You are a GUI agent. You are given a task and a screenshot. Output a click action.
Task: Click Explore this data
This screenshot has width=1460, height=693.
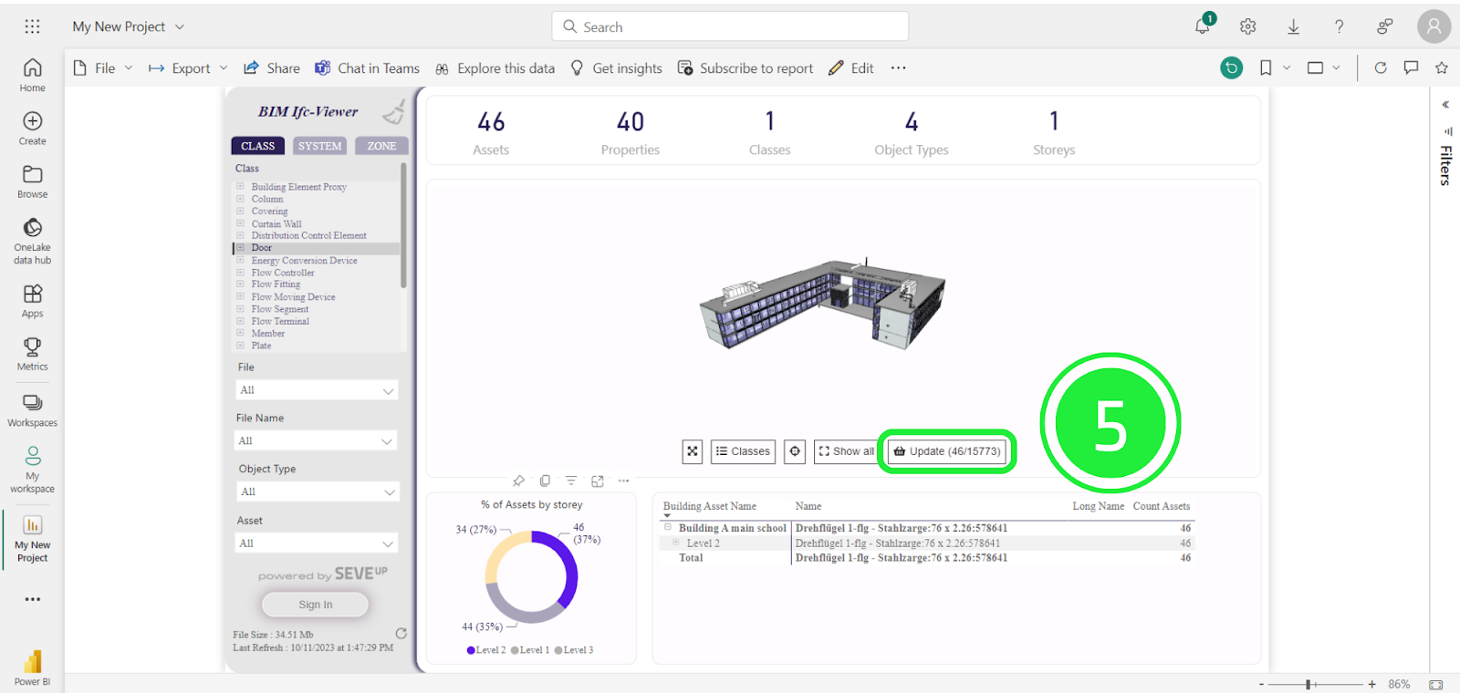coord(495,67)
